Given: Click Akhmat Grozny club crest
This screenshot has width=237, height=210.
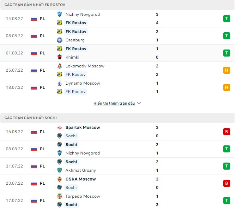Looking at the screenshot, I should [x=60, y=170].
